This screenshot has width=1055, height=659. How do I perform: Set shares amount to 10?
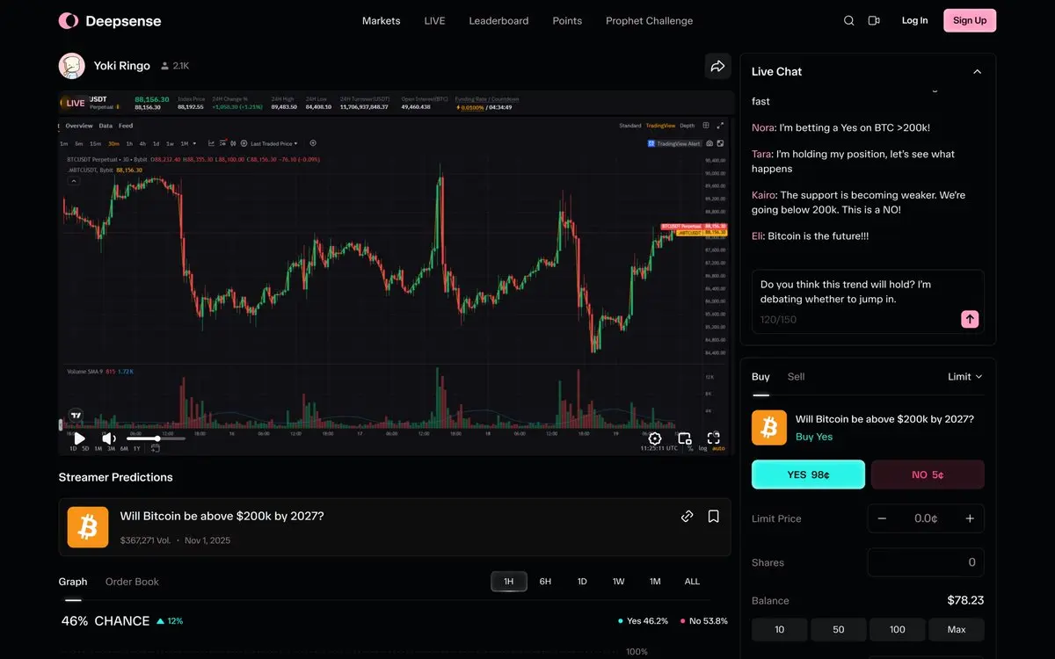pyautogui.click(x=779, y=629)
